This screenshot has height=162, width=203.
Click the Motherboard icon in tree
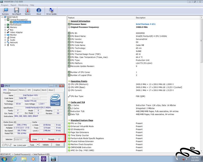pyautogui.click(x=8, y=25)
